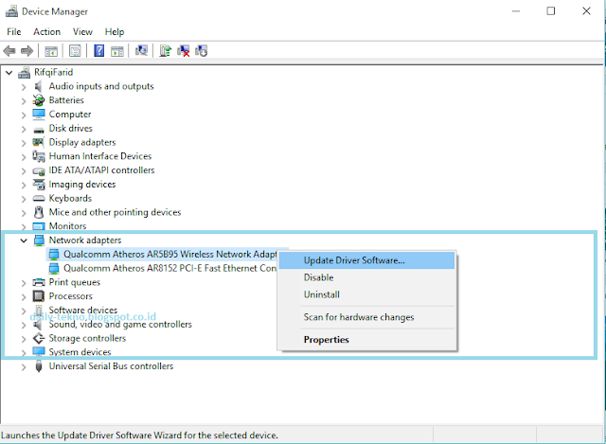Select the Network adapters label
Screen dimensions: 606x444
pyautogui.click(x=85, y=240)
